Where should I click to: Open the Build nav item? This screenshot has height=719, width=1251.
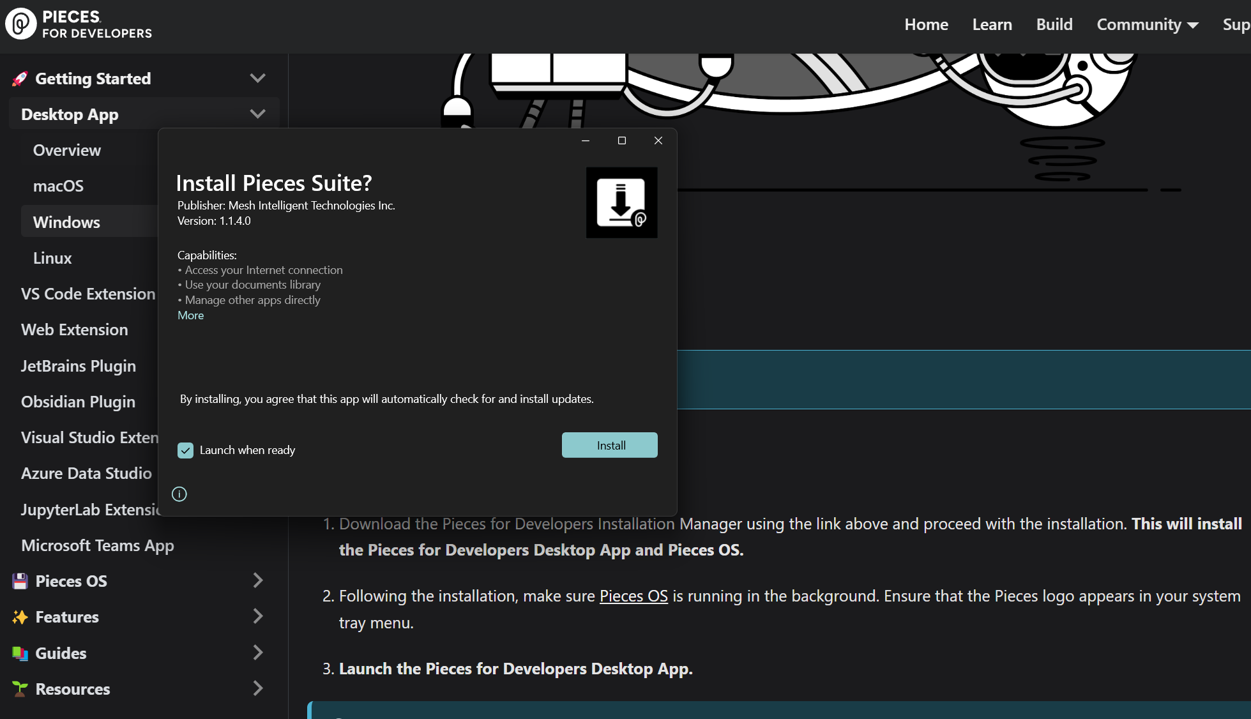(1054, 25)
